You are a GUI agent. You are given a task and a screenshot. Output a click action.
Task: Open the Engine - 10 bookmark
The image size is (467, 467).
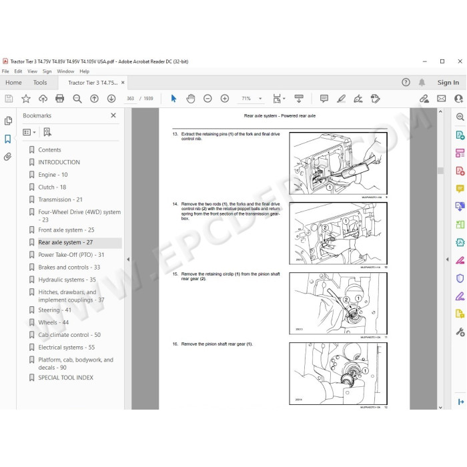pos(53,175)
